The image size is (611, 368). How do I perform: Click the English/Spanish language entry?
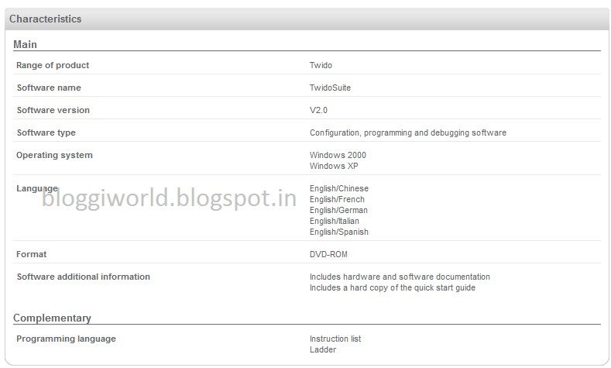339,232
